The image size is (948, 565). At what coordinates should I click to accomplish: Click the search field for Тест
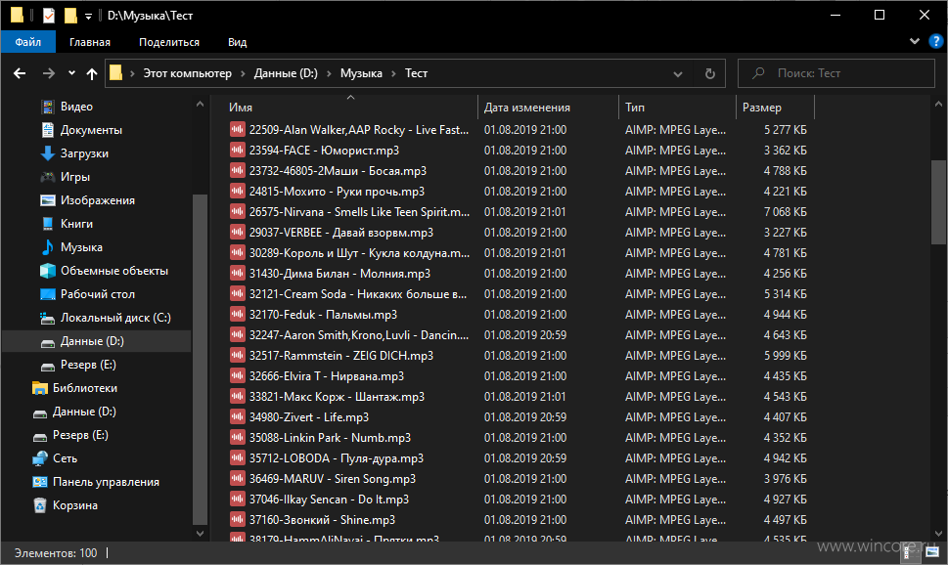836,73
